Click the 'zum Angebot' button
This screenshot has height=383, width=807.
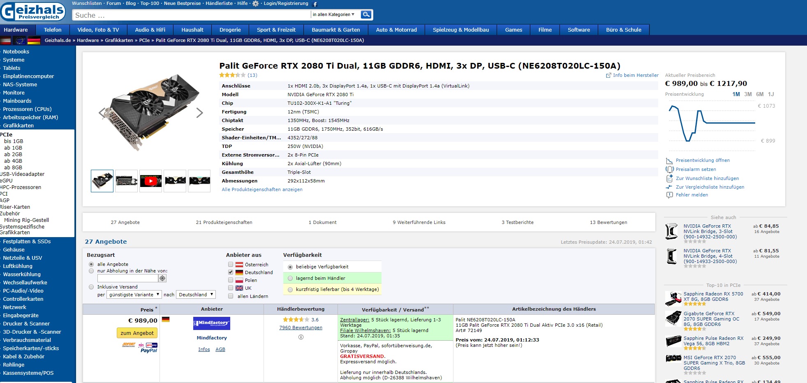click(x=137, y=333)
